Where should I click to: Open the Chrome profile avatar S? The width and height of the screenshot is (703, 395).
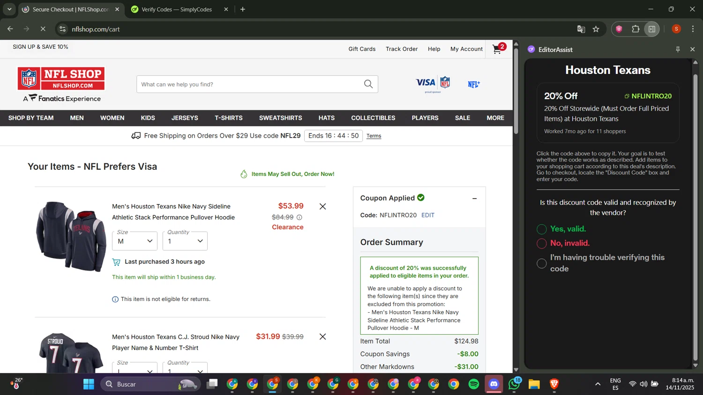[x=676, y=29]
